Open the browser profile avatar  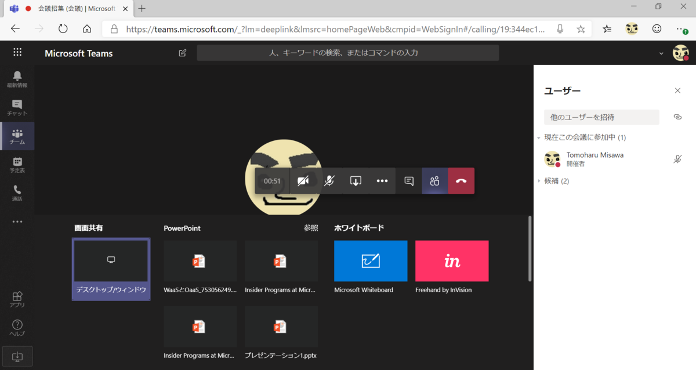tap(632, 29)
